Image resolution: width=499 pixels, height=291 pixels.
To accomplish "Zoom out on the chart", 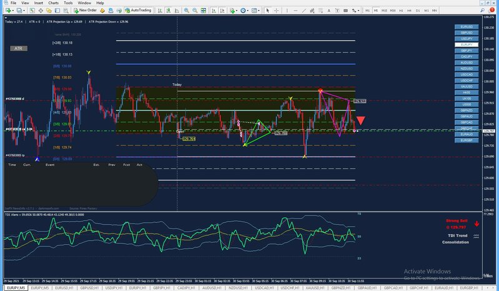I will [x=195, y=11].
